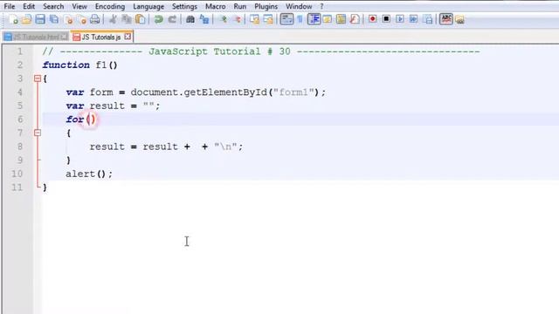Click 'var result' on line 5

(95, 106)
